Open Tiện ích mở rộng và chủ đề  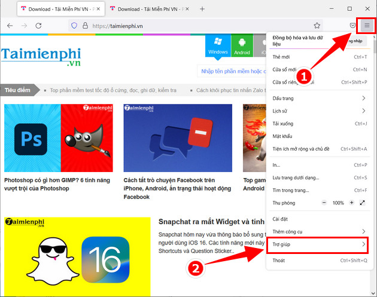[x=320, y=149]
